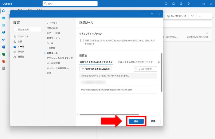Viewport: 215px width, 139px height.
Task: Click the undo arrow icon in toolbar
Action: tap(192, 16)
